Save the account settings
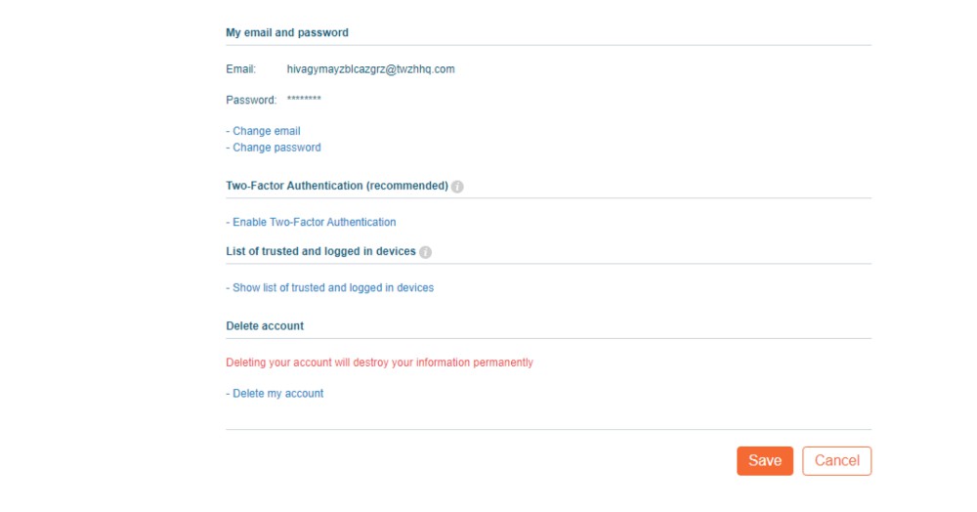This screenshot has height=512, width=977. tap(765, 461)
